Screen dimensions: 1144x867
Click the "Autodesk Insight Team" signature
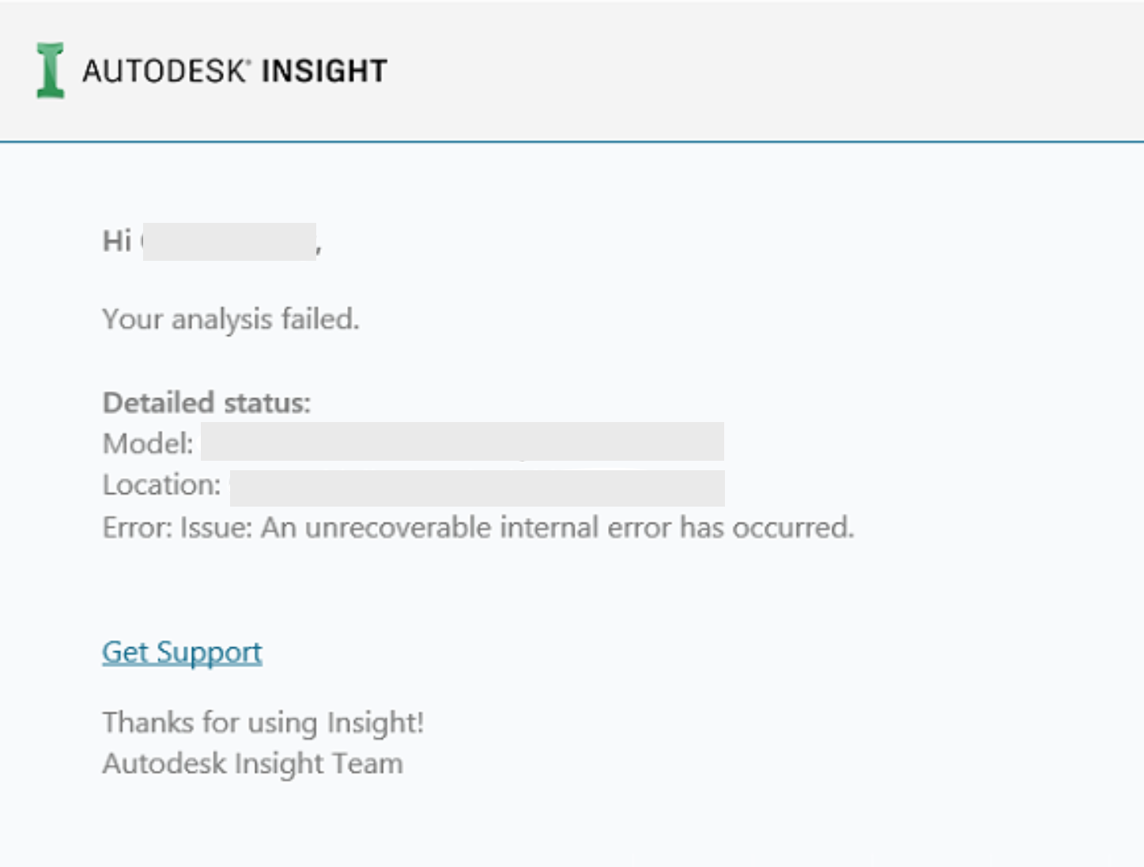point(253,763)
